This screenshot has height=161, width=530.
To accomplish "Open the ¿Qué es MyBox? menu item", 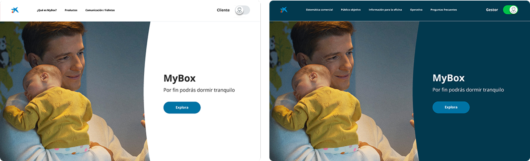I will coord(47,10).
